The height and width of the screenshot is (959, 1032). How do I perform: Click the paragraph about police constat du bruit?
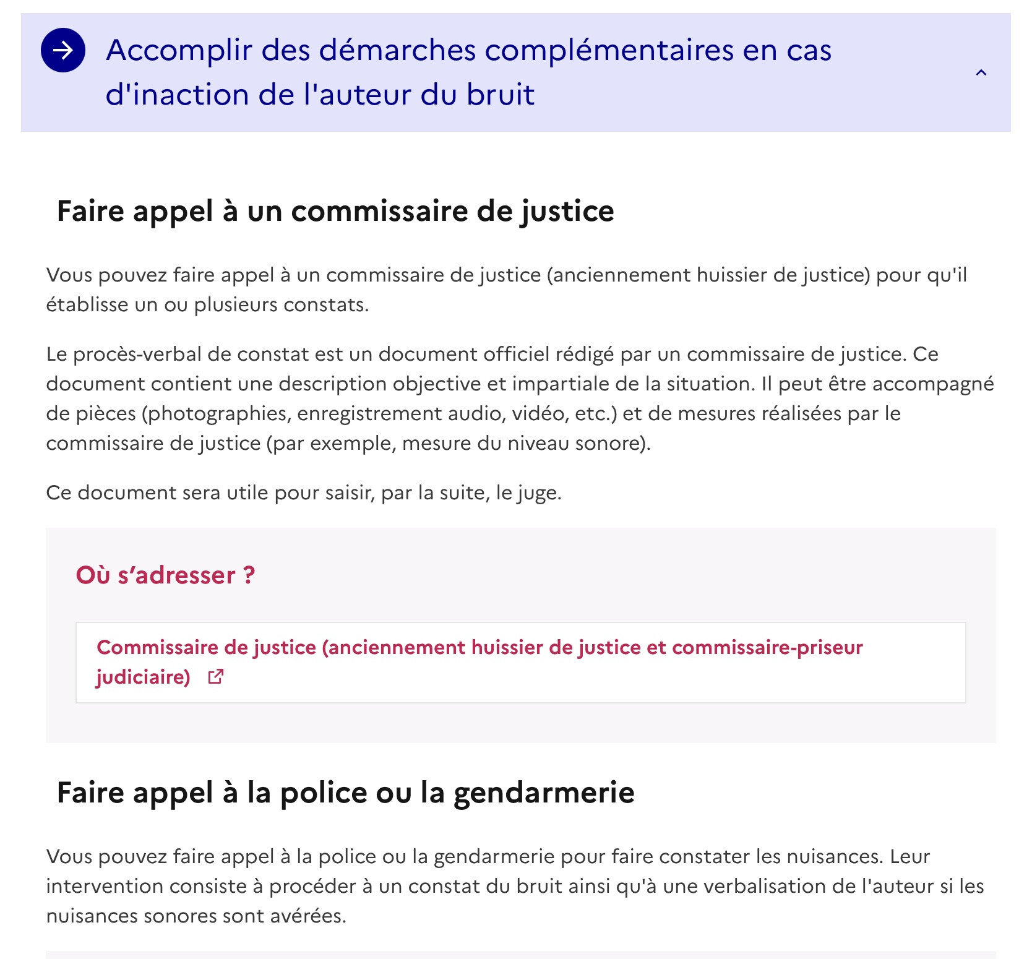(x=515, y=886)
